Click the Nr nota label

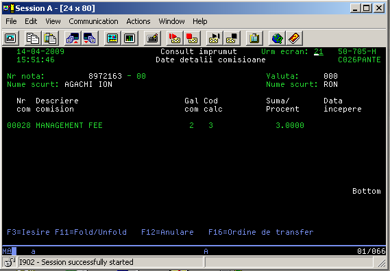click(26, 76)
